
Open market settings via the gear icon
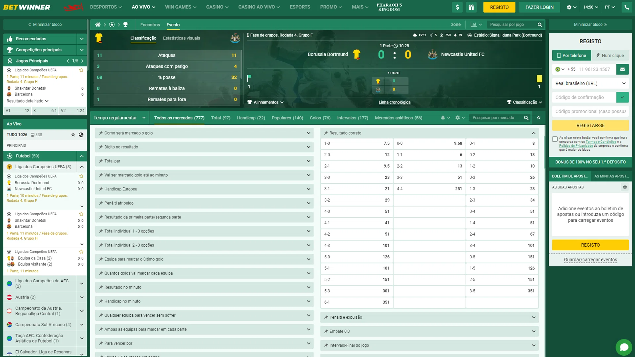(x=457, y=117)
